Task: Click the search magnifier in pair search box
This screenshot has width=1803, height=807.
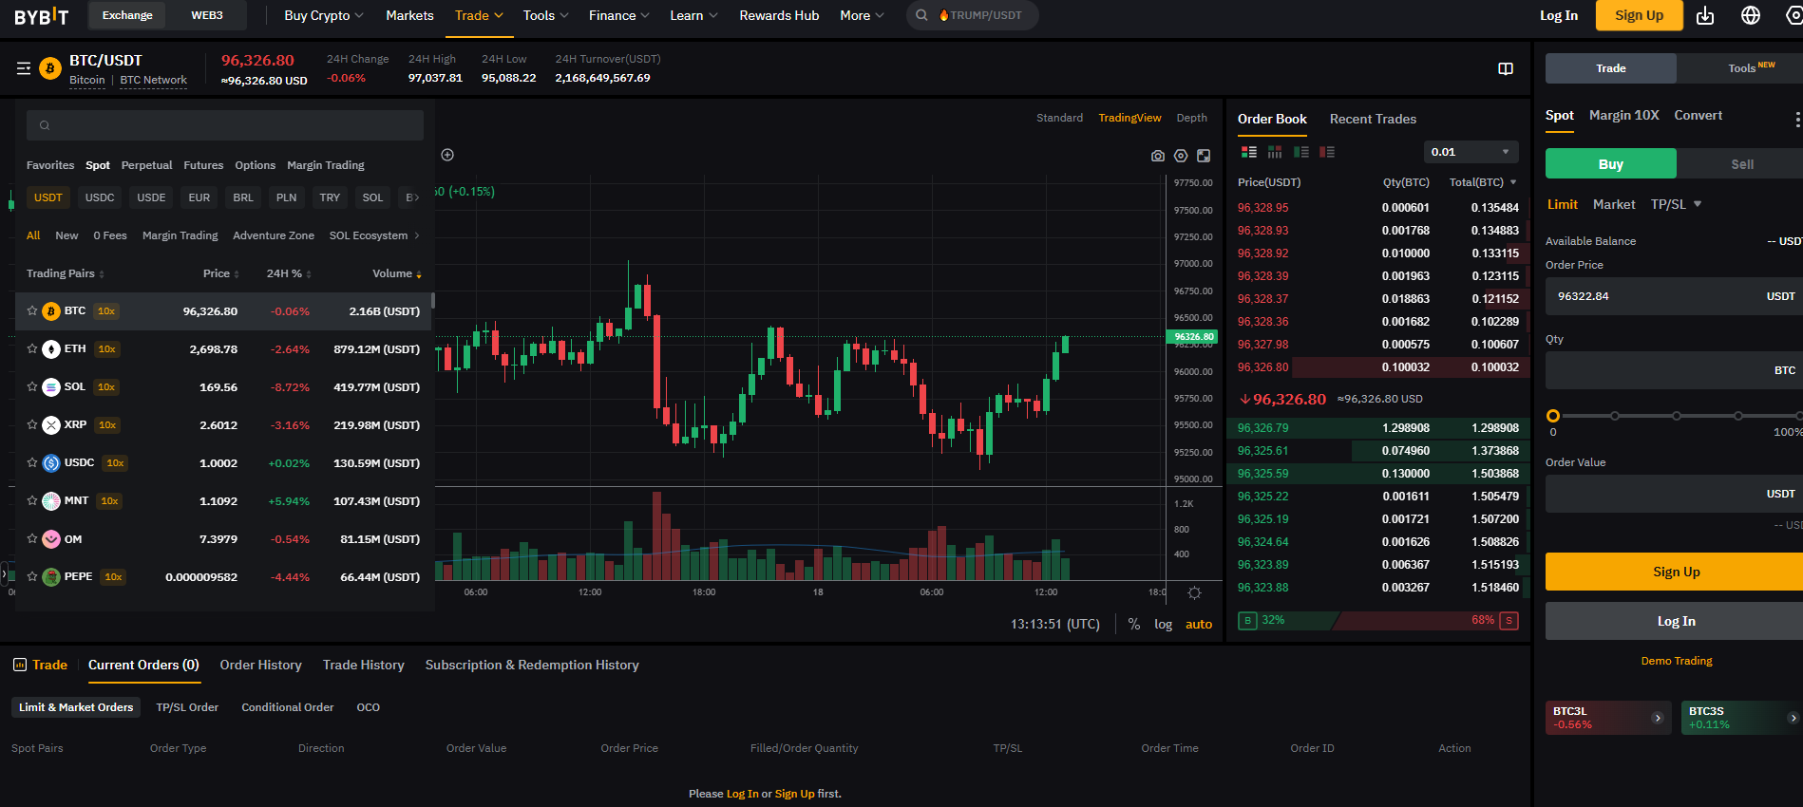Action: point(45,125)
